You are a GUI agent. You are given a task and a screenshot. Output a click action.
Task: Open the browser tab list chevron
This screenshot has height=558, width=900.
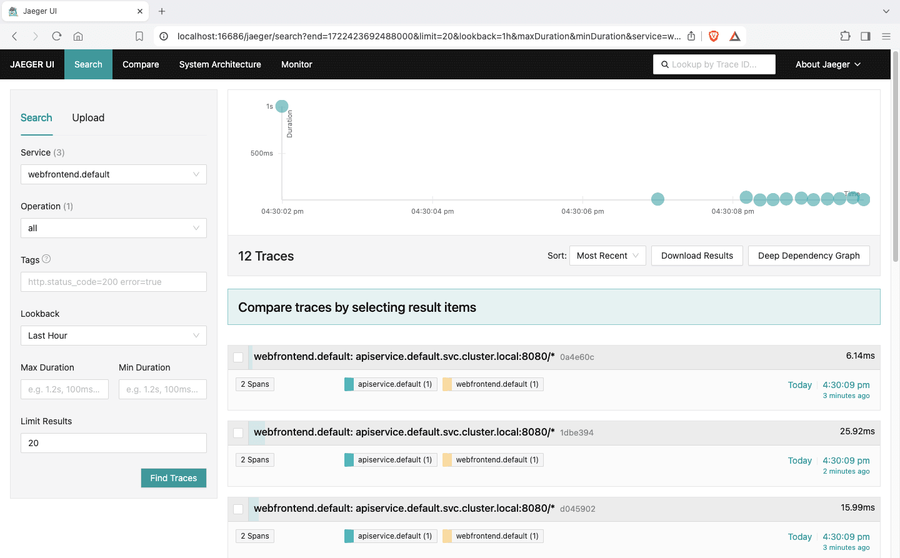[886, 11]
